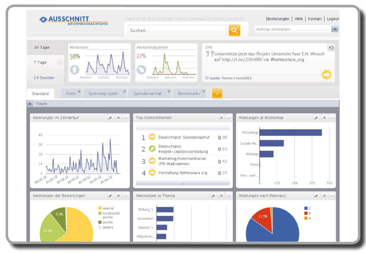The height and width of the screenshot is (253, 366).
Task: Open the Spendenverhalt... tab
Action: [149, 94]
